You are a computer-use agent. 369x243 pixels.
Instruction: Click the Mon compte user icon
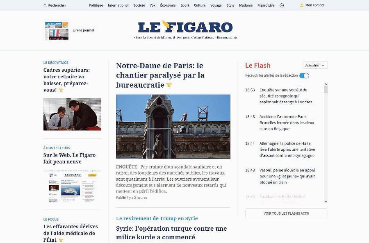(x=302, y=5)
